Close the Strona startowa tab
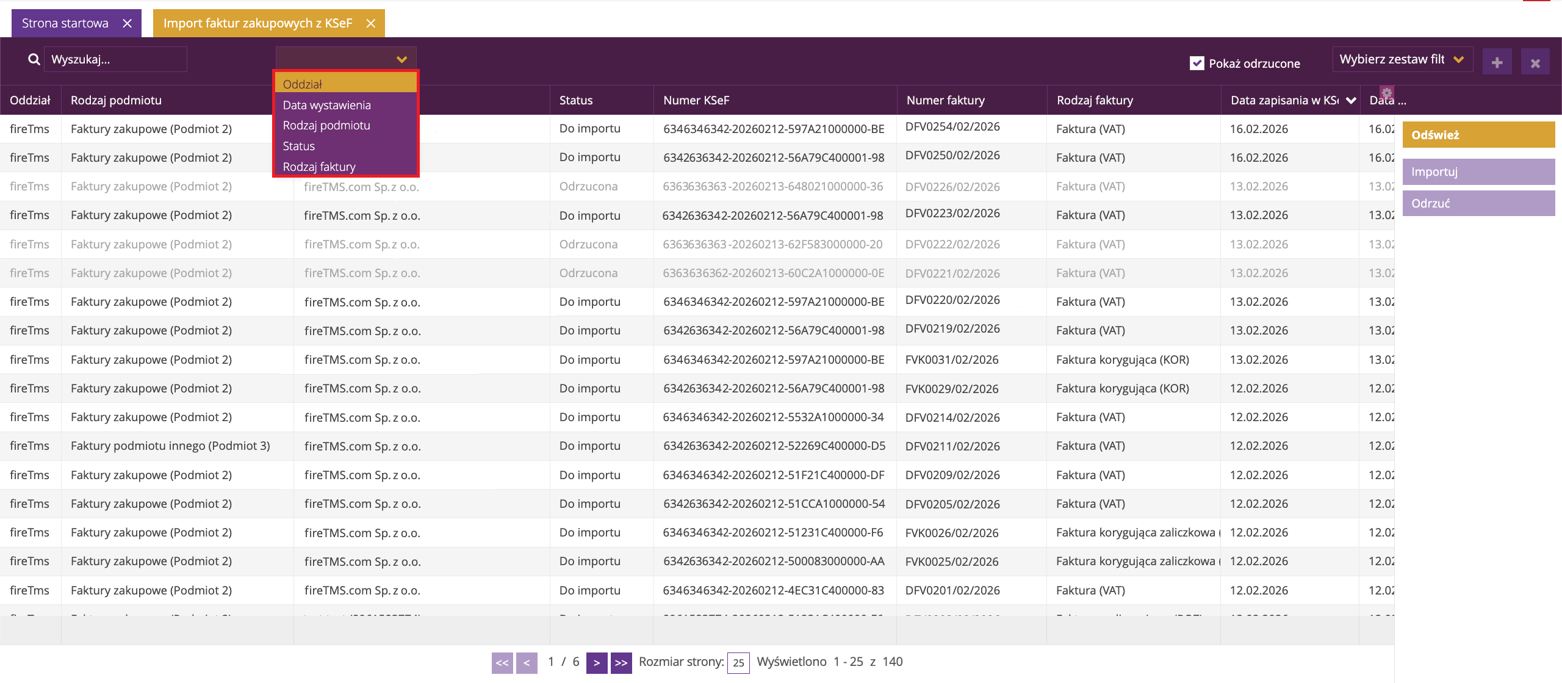Image resolution: width=1562 pixels, height=683 pixels. click(x=127, y=23)
